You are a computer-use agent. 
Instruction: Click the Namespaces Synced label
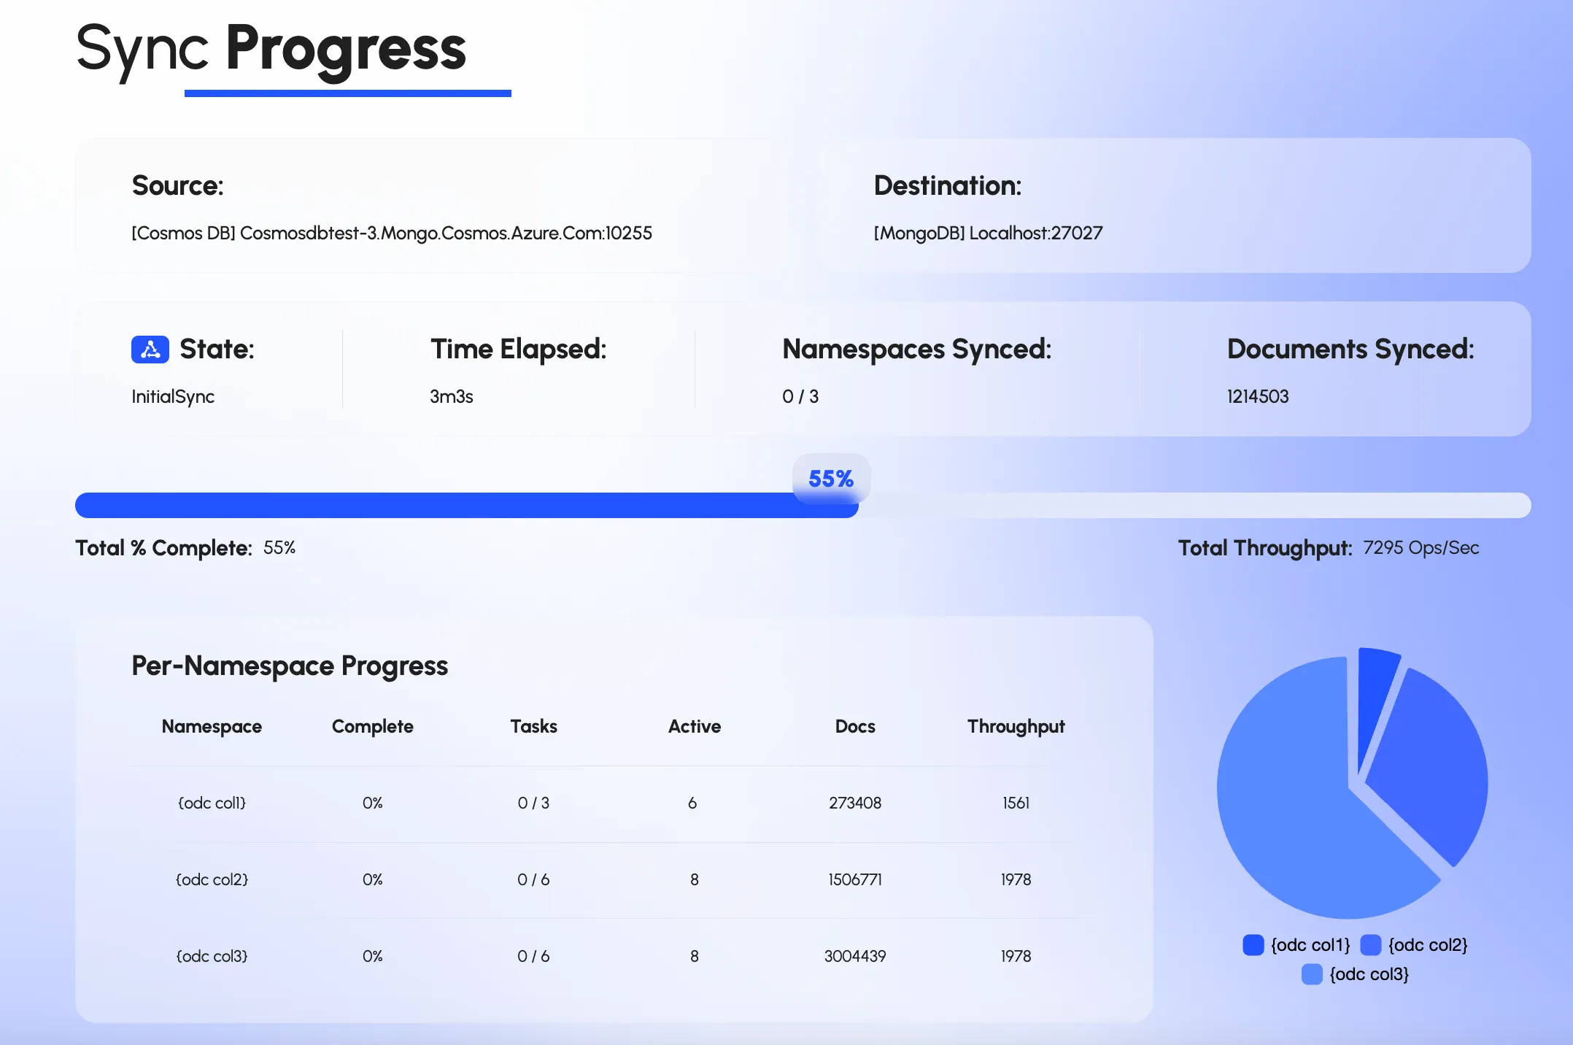[917, 349]
